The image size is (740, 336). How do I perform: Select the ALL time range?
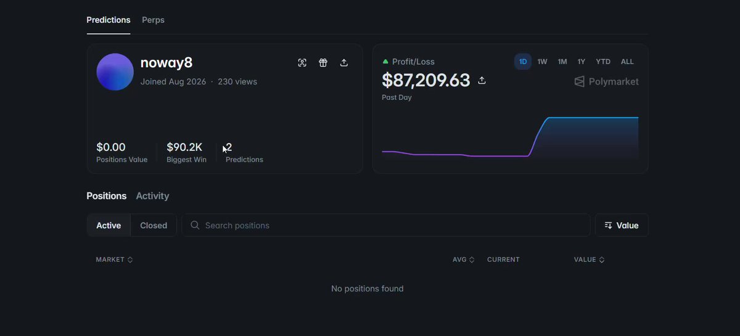click(x=627, y=62)
